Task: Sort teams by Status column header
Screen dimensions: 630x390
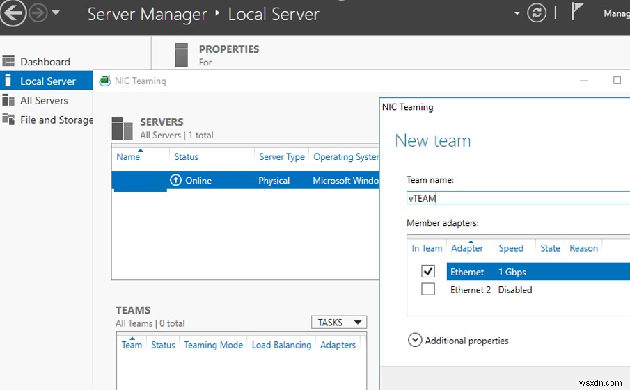Action: [x=163, y=345]
